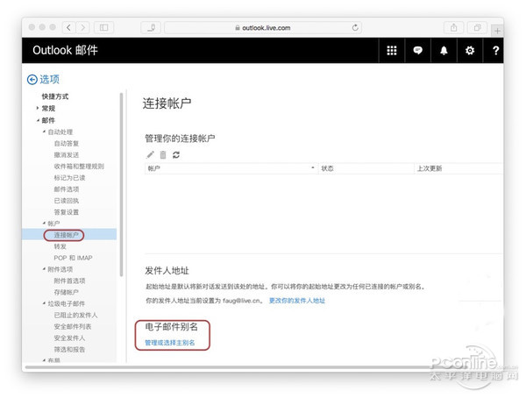526x398 pixels.
Task: Collapse the 邮件 section
Action: tap(38, 120)
